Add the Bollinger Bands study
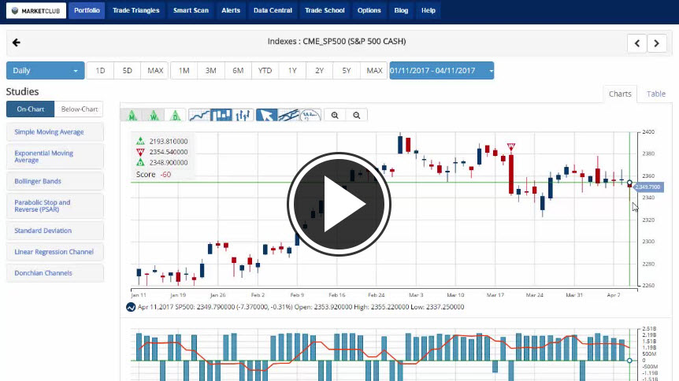 54,181
